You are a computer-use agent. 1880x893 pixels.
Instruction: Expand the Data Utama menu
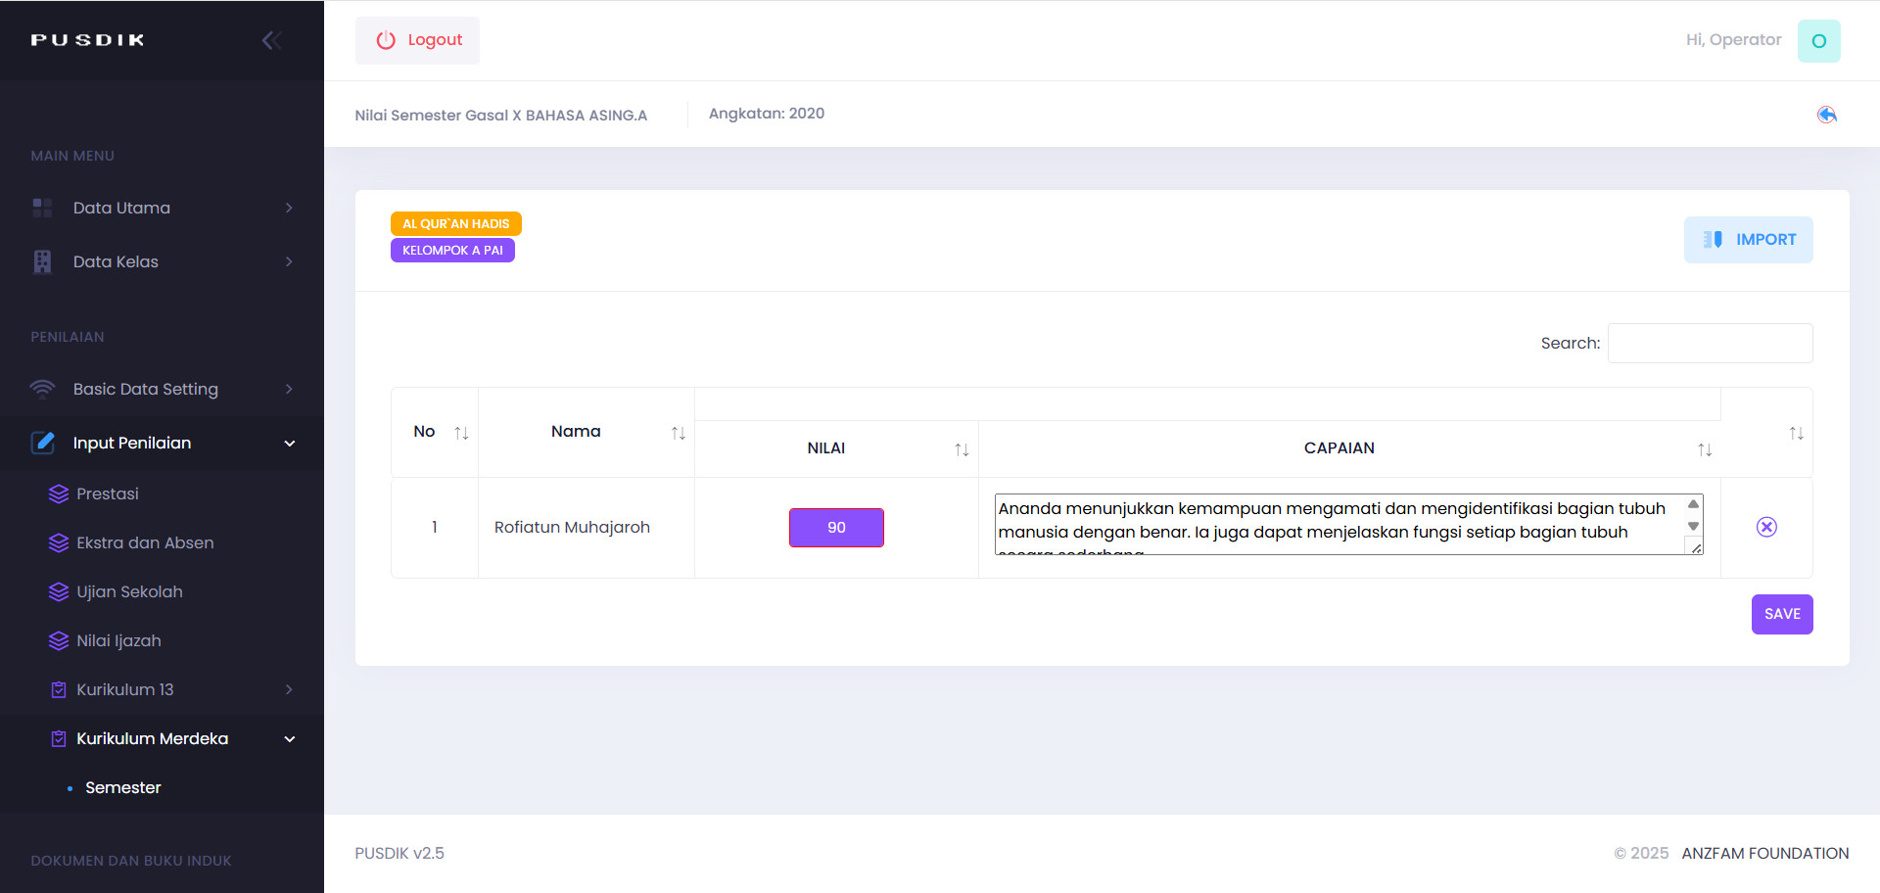pyautogui.click(x=289, y=208)
